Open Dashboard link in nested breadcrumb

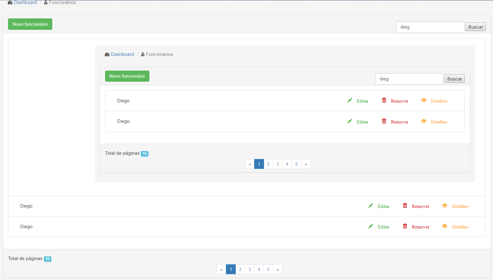(x=122, y=54)
